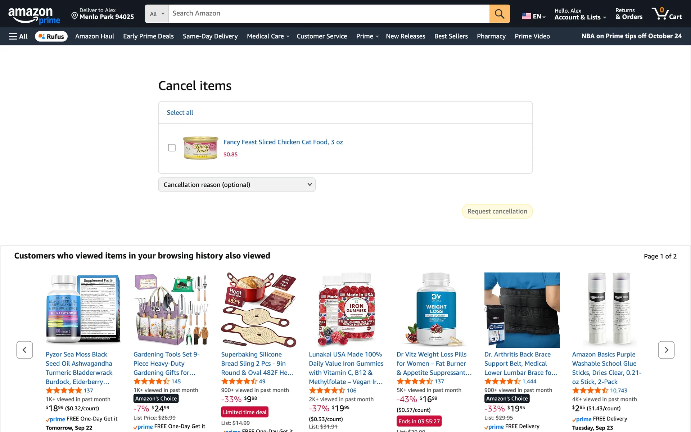
Task: Click the Amazon Prime logo
Action: (34, 15)
